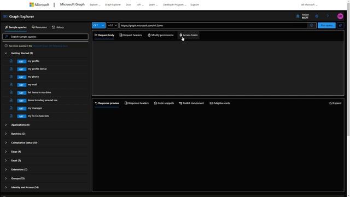This screenshot has height=197, width=350.
Task: Select the Access token tab
Action: (x=189, y=35)
